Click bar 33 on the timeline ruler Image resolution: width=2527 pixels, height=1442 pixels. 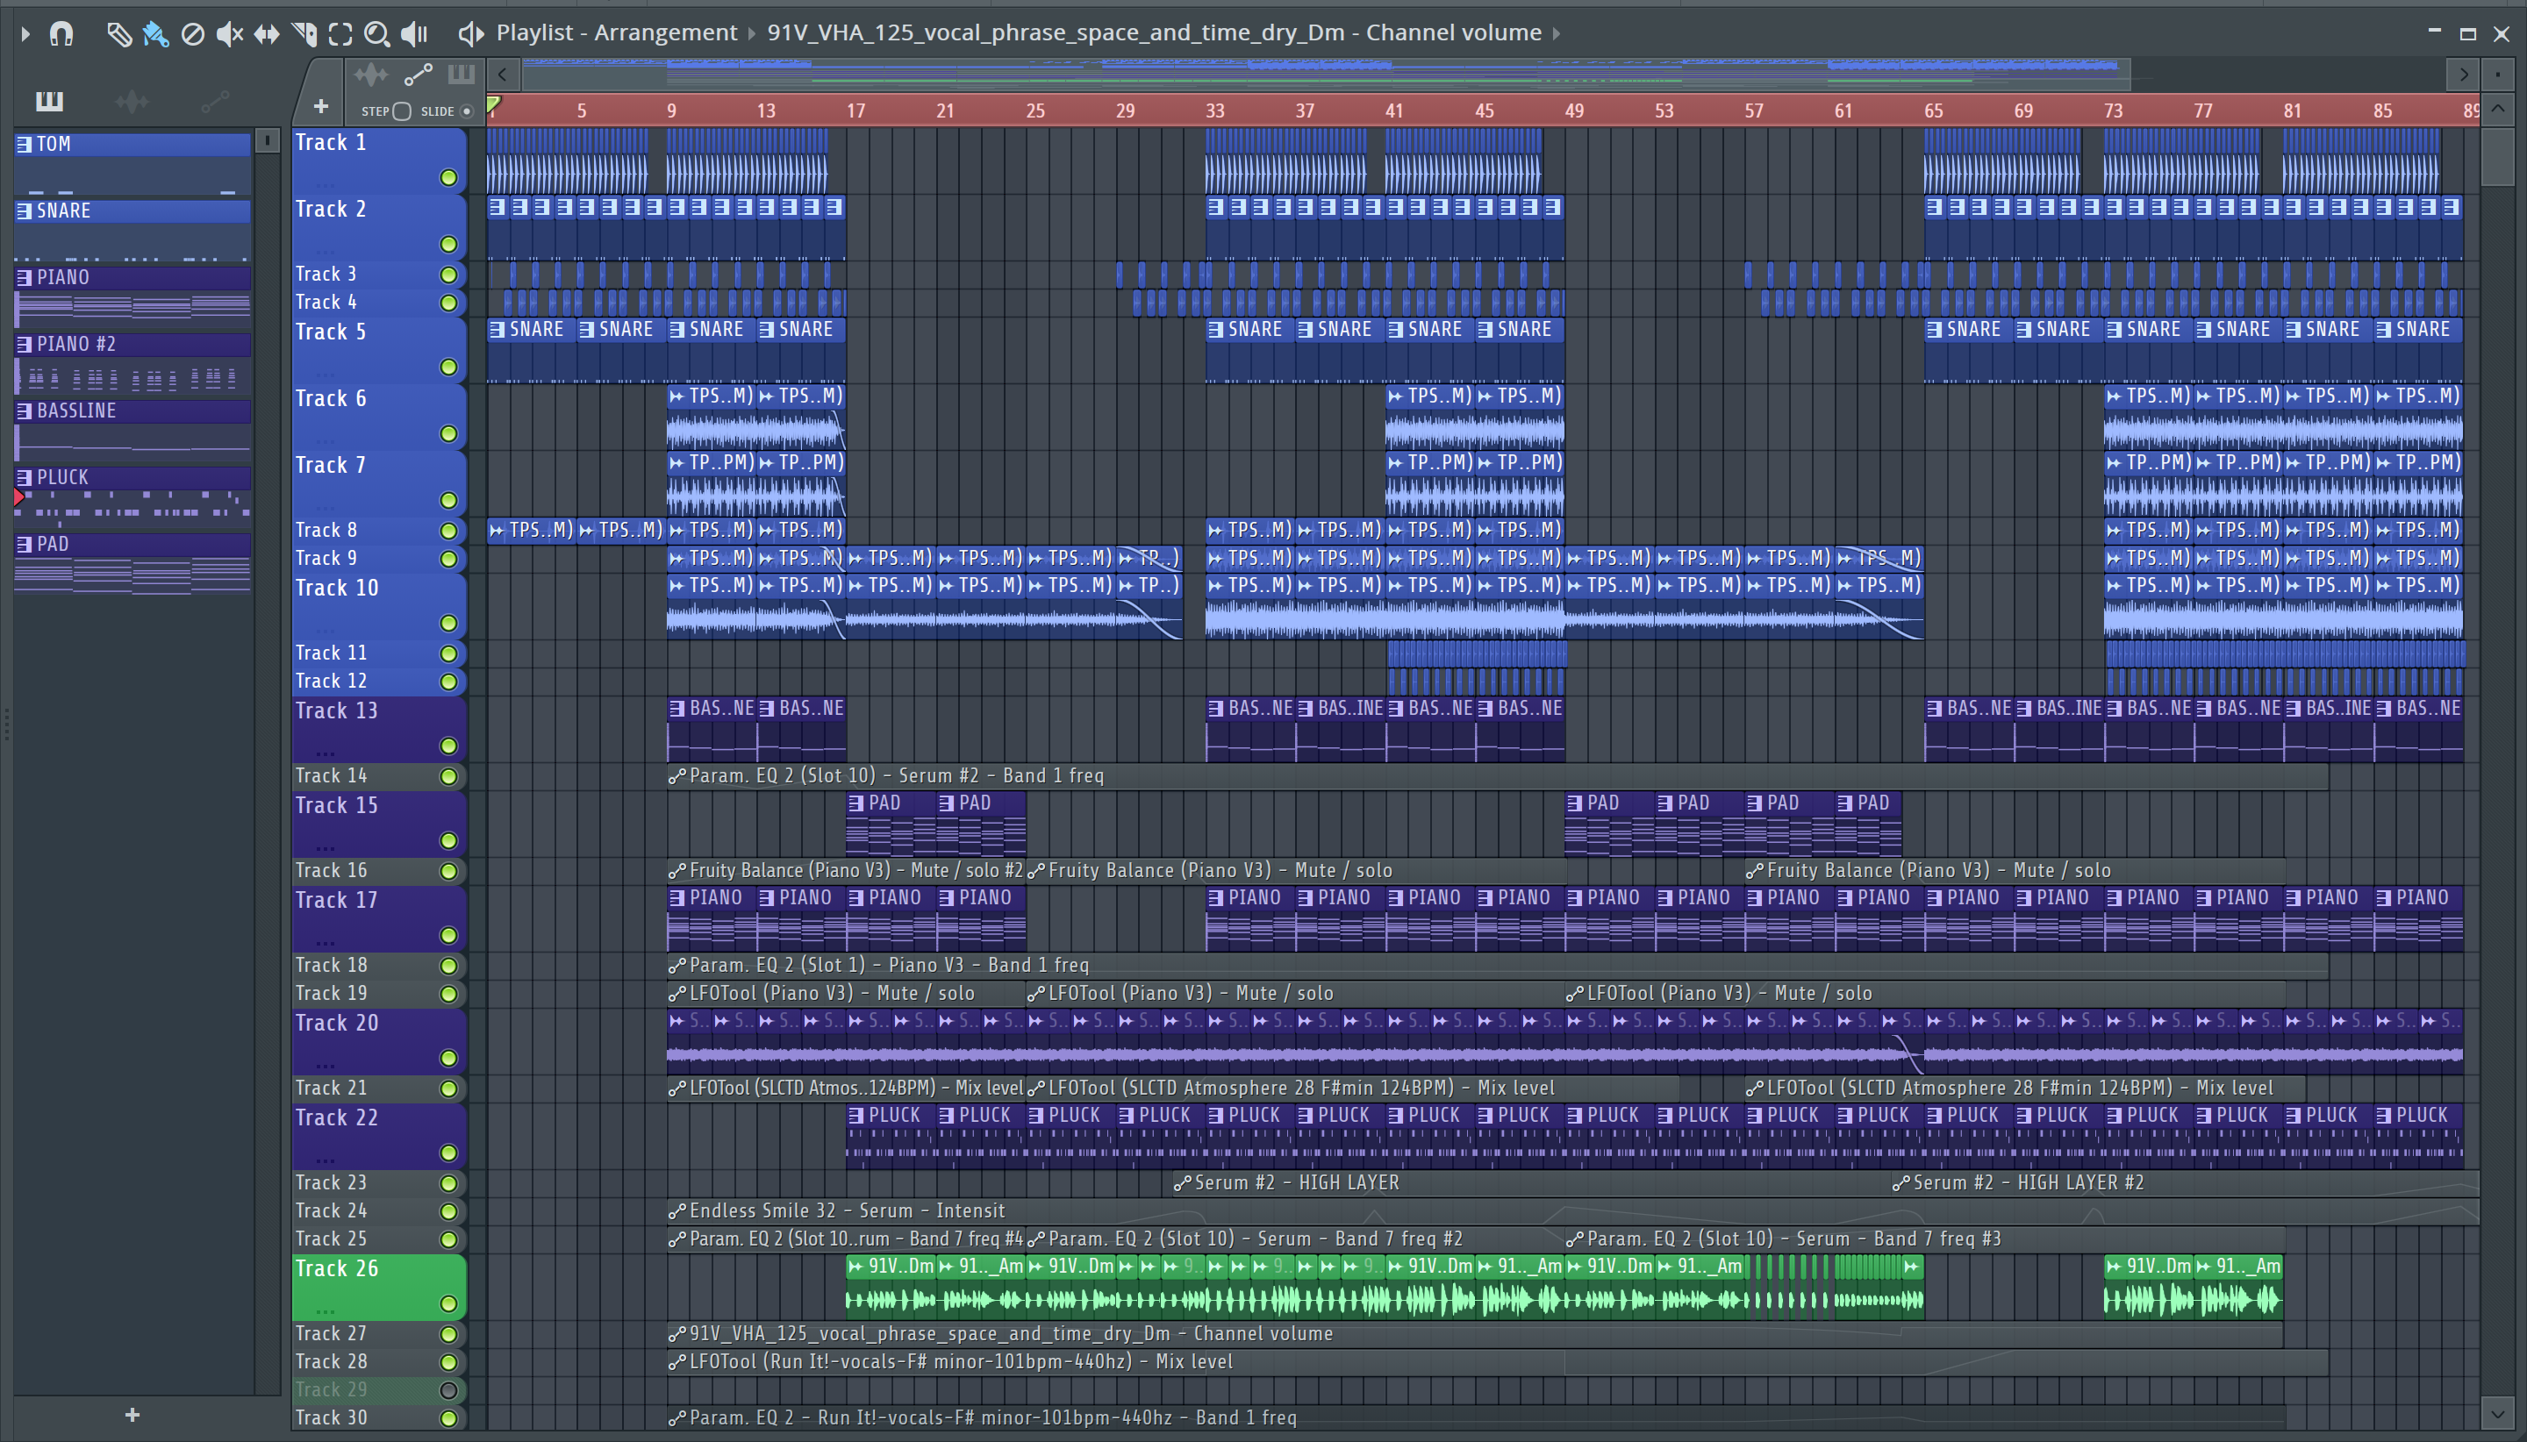[x=1215, y=111]
